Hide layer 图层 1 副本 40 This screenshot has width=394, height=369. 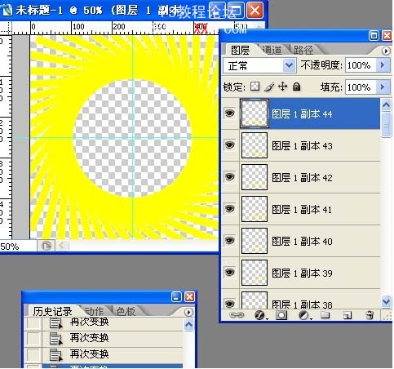(230, 241)
